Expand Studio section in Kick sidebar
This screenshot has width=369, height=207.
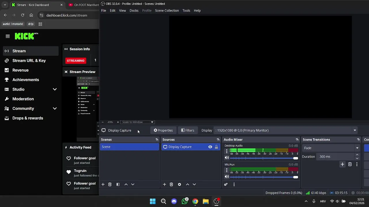click(x=55, y=89)
